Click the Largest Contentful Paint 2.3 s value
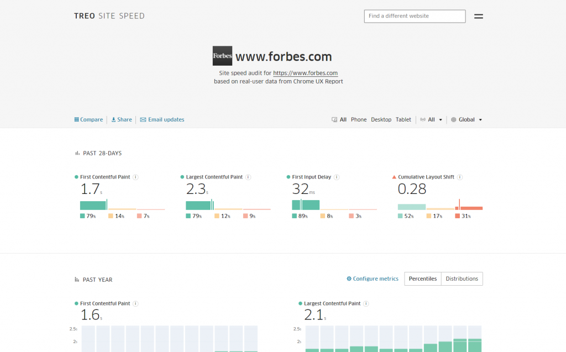566x352 pixels. click(197, 189)
